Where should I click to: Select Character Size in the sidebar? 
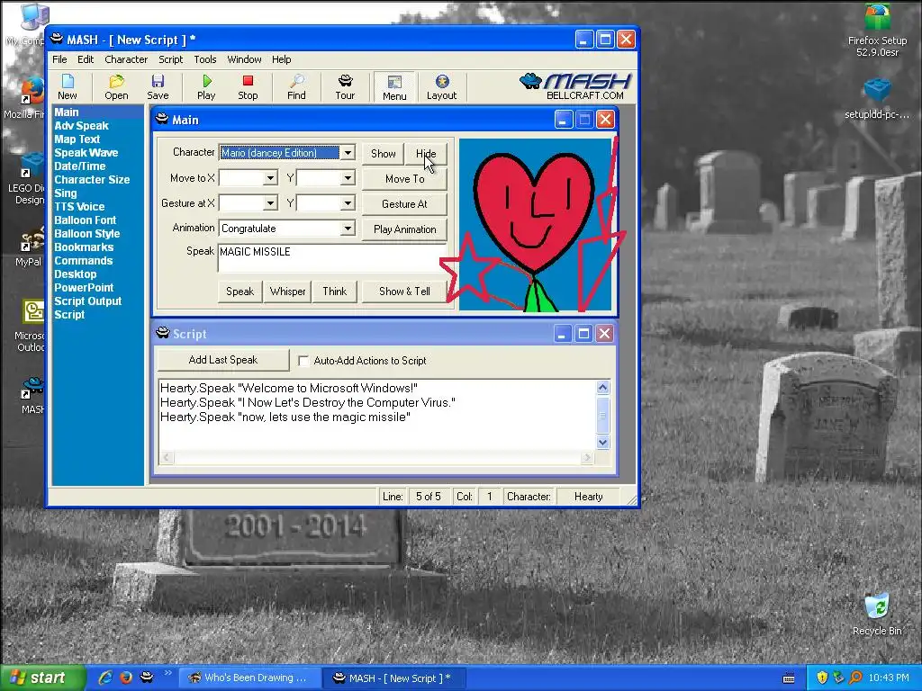92,180
